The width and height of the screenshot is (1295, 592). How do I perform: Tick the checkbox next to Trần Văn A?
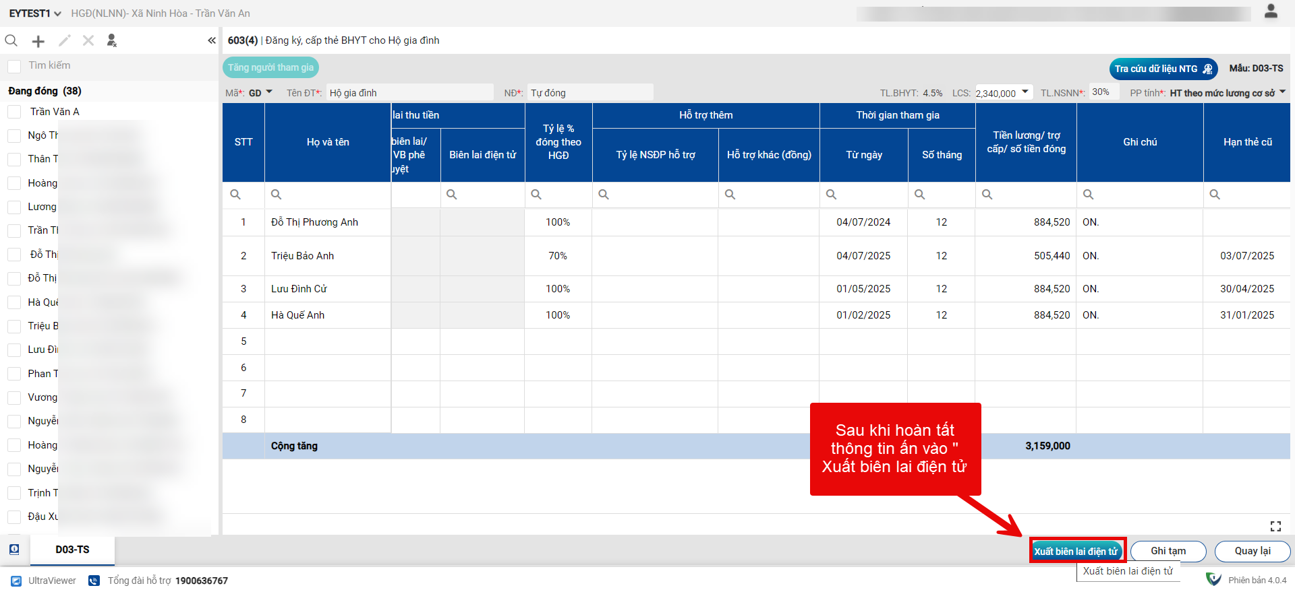[x=14, y=112]
